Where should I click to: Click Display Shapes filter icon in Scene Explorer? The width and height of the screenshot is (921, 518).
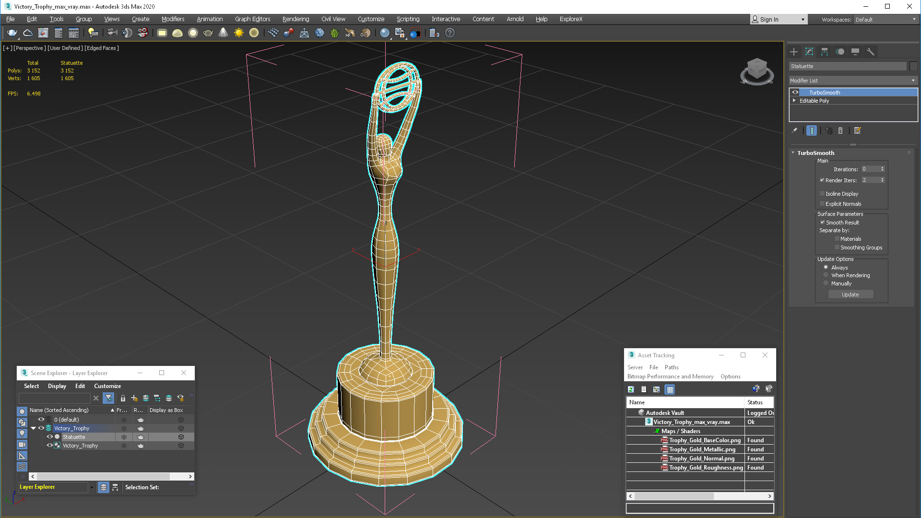22,423
